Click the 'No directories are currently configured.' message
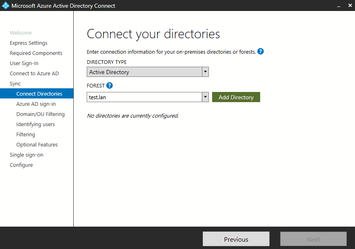 coord(133,116)
